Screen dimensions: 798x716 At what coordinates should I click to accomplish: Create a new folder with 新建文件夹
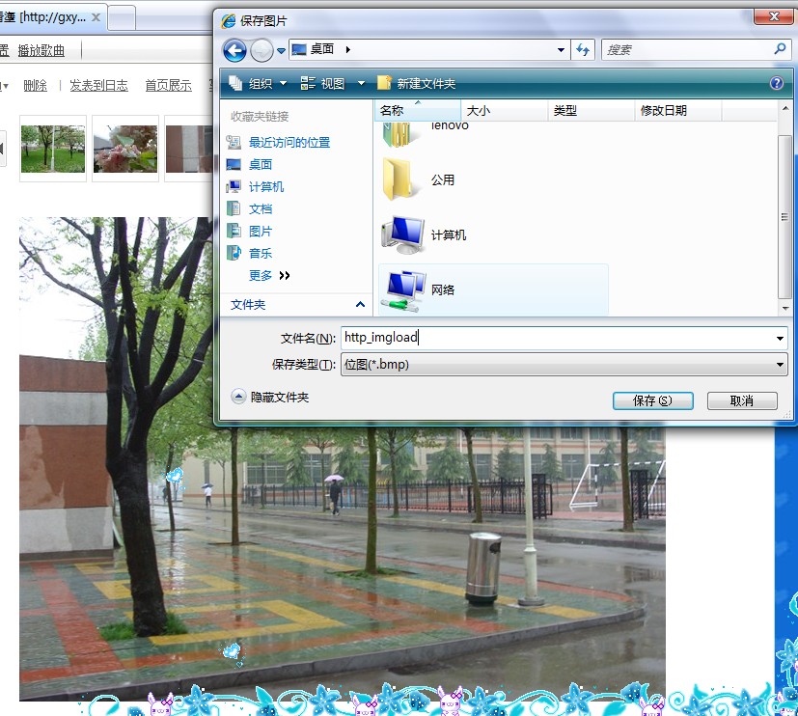(416, 83)
